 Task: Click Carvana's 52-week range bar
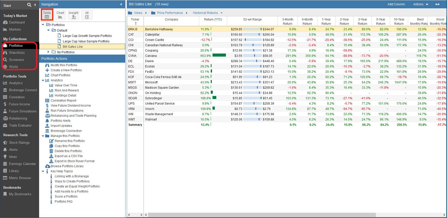(x=252, y=56)
